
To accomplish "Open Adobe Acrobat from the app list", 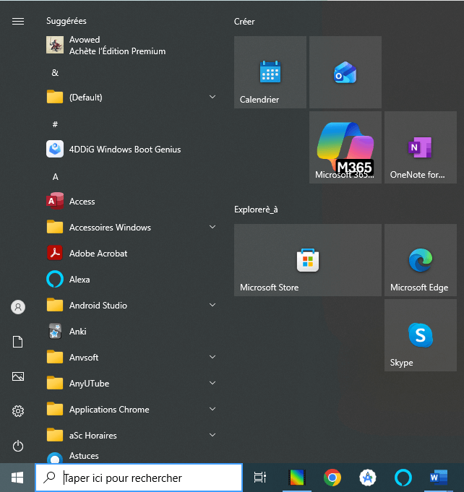I will 98,254.
